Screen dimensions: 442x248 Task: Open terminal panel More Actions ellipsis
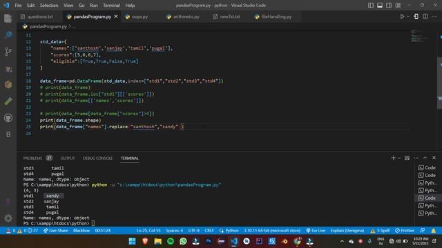click(x=416, y=158)
